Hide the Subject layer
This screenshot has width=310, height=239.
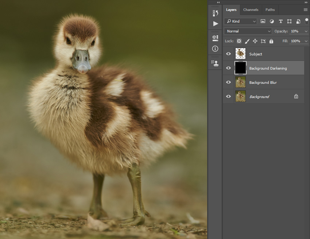pos(228,54)
